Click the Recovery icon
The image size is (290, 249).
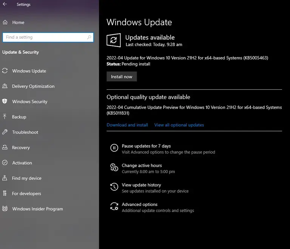[x=5, y=147]
